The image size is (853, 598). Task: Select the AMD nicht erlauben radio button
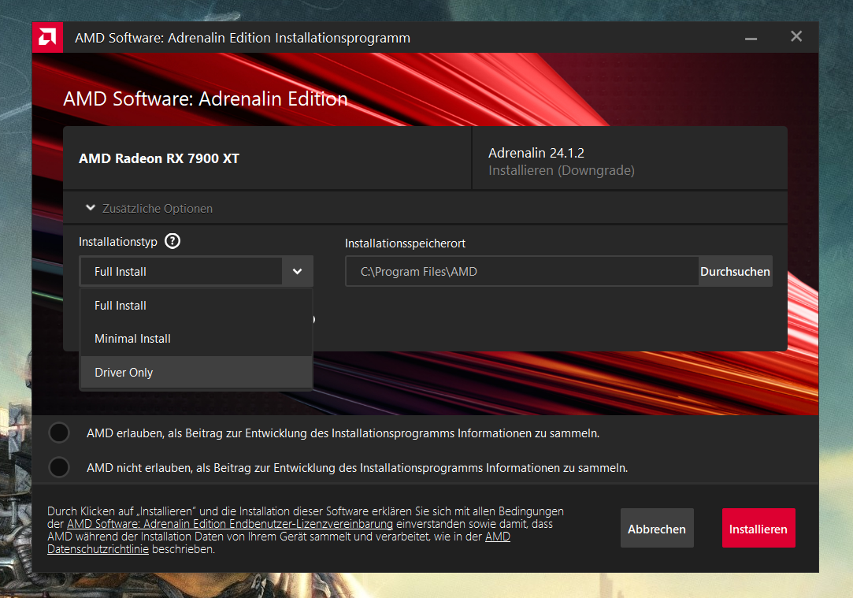pos(59,466)
